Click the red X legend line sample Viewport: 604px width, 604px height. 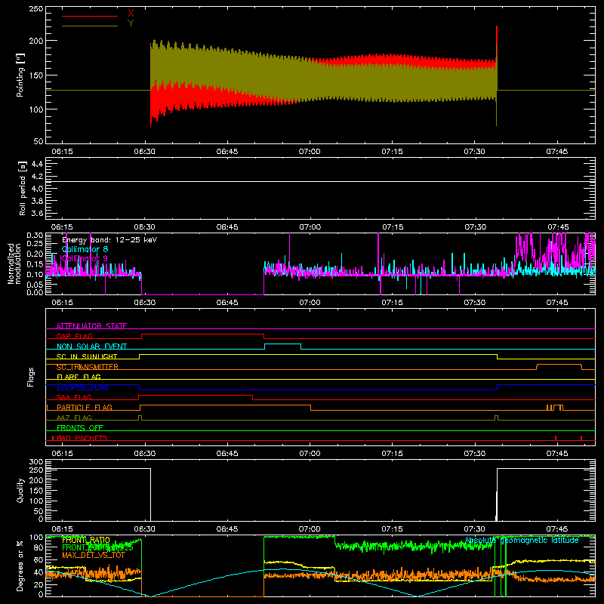[90, 16]
